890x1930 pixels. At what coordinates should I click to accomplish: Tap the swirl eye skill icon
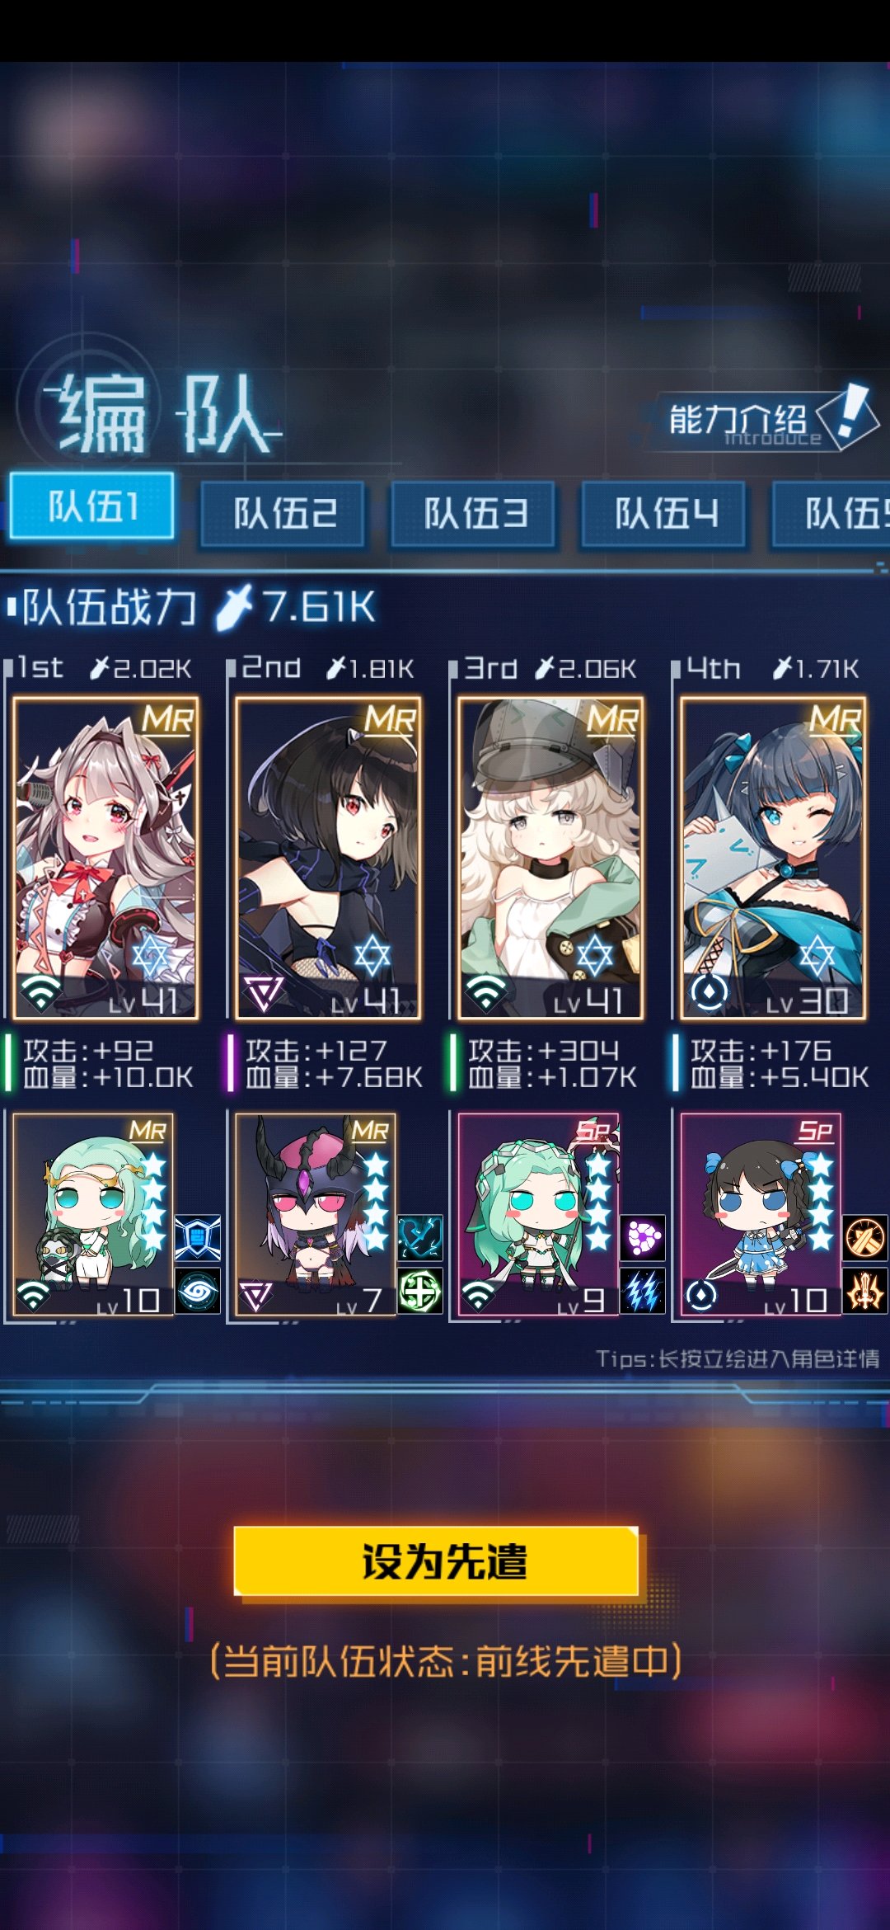(x=198, y=1290)
